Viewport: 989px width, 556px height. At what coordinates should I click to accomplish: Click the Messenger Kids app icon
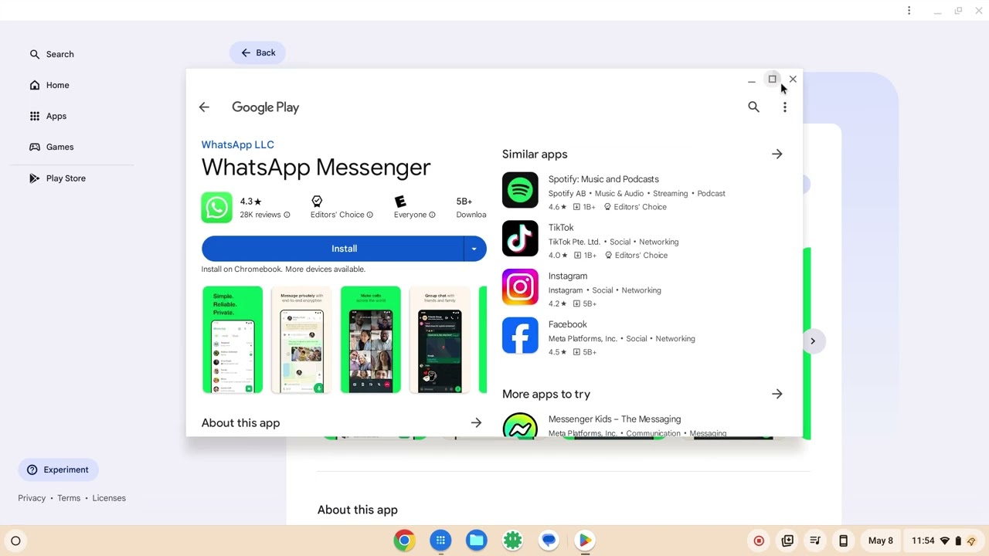click(x=520, y=425)
